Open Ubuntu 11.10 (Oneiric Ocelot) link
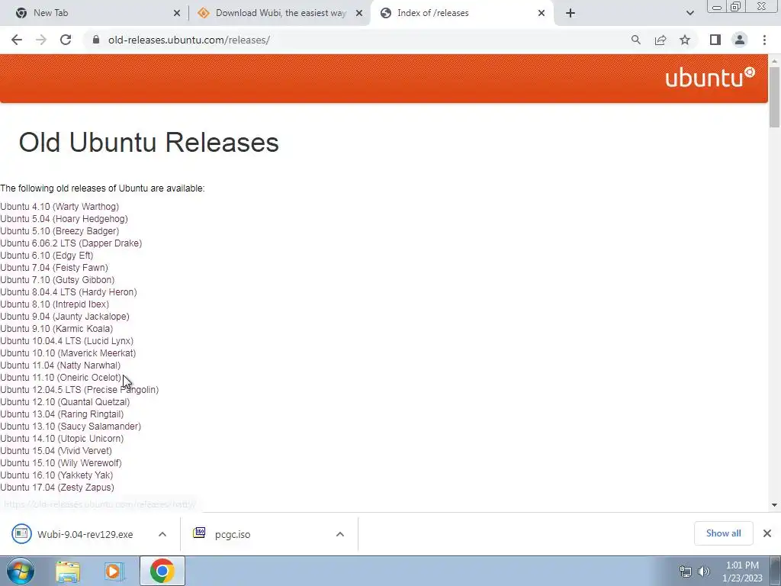The height and width of the screenshot is (586, 781). (x=60, y=377)
